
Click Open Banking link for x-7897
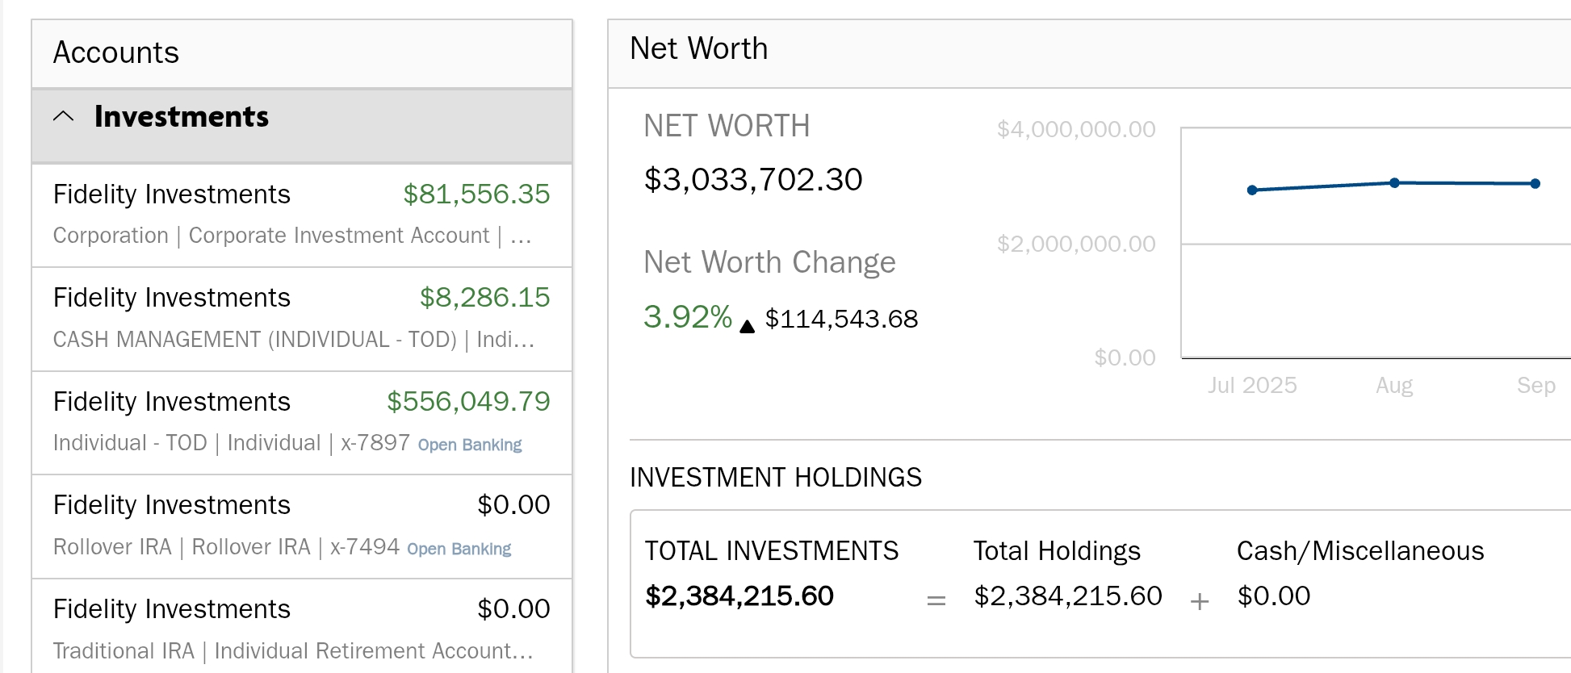coord(470,445)
